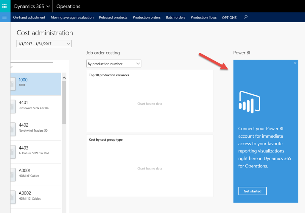Image resolution: width=305 pixels, height=213 pixels.
Task: Open Production orders menu item
Action: click(147, 17)
